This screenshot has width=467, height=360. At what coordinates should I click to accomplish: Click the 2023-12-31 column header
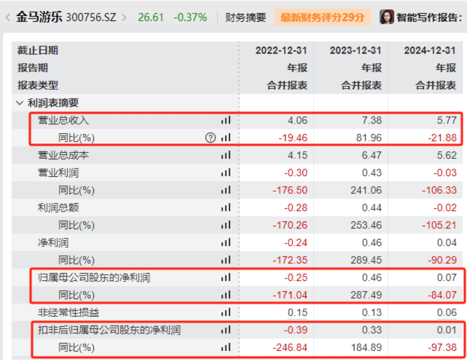point(355,50)
